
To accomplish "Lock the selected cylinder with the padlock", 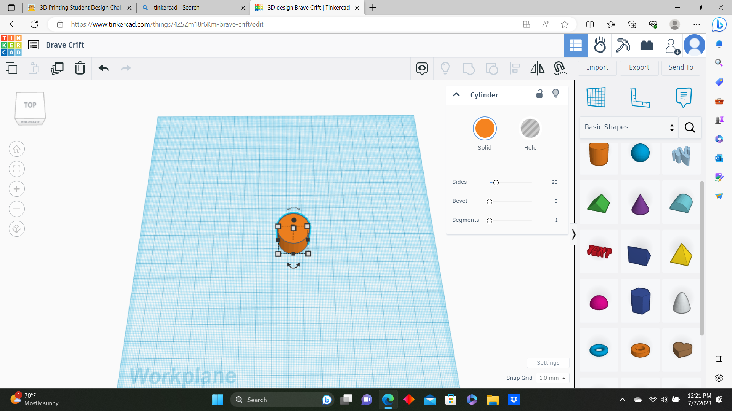I will tap(539, 94).
